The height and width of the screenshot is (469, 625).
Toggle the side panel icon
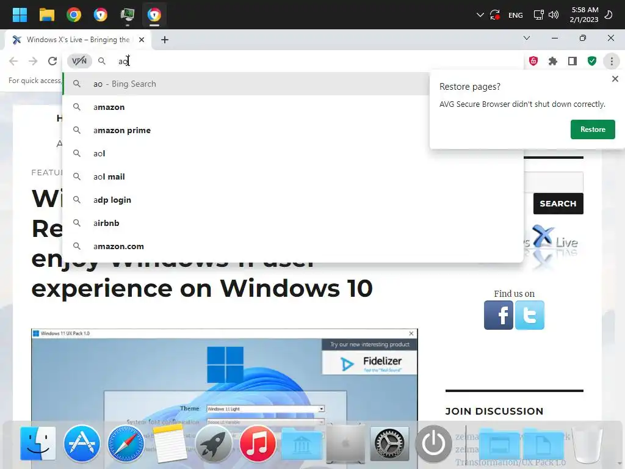point(573,61)
